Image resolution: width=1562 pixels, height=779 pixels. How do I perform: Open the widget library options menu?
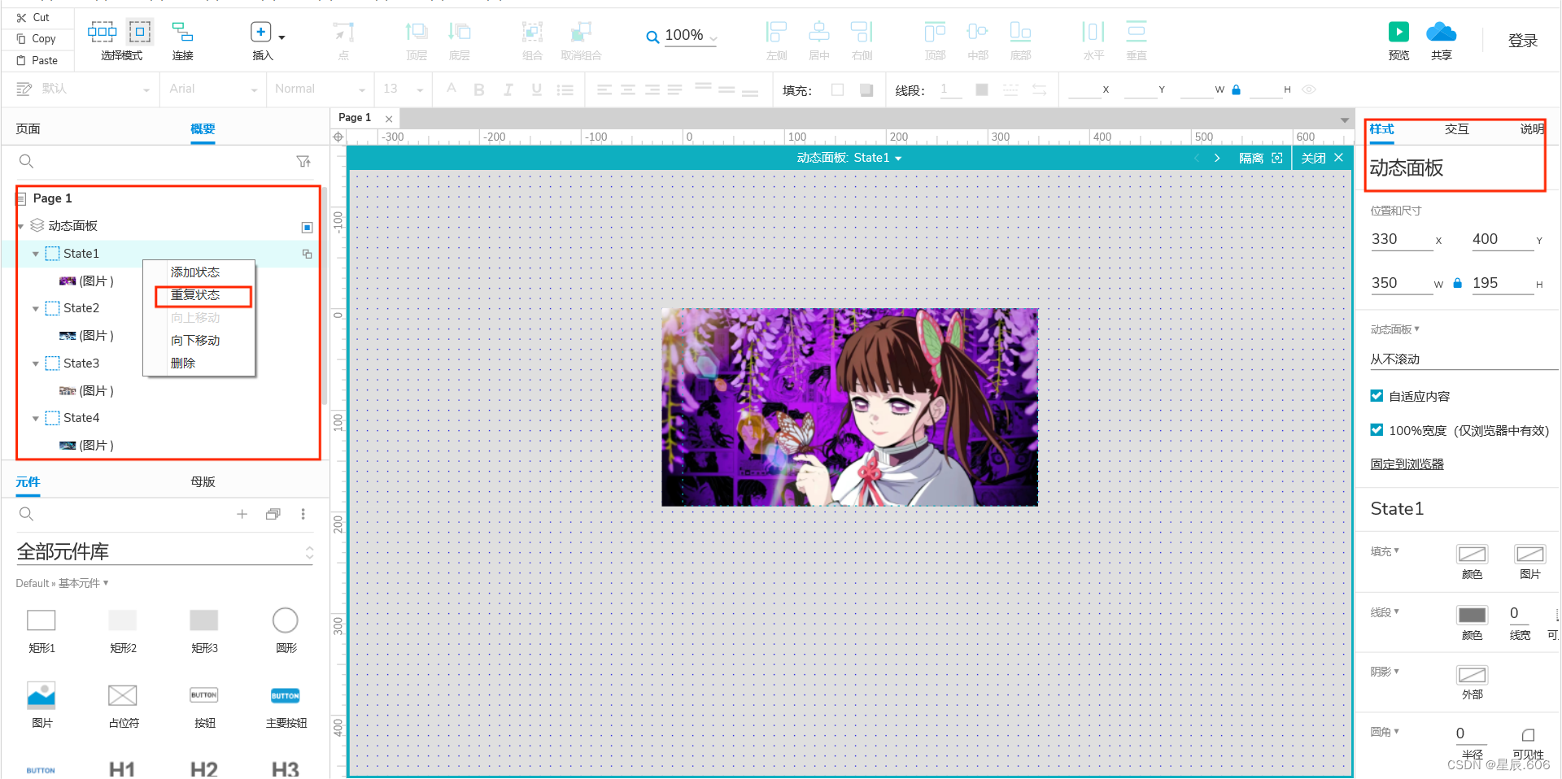(x=303, y=514)
